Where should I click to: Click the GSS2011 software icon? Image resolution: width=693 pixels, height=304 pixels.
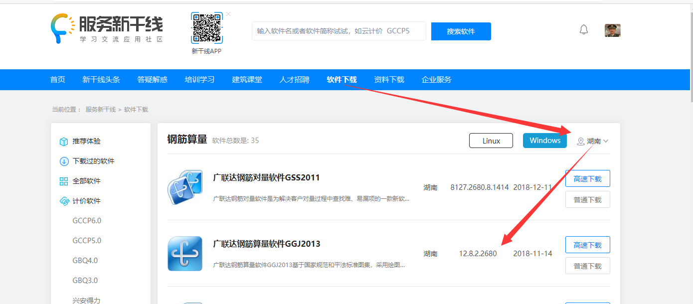[x=185, y=187]
